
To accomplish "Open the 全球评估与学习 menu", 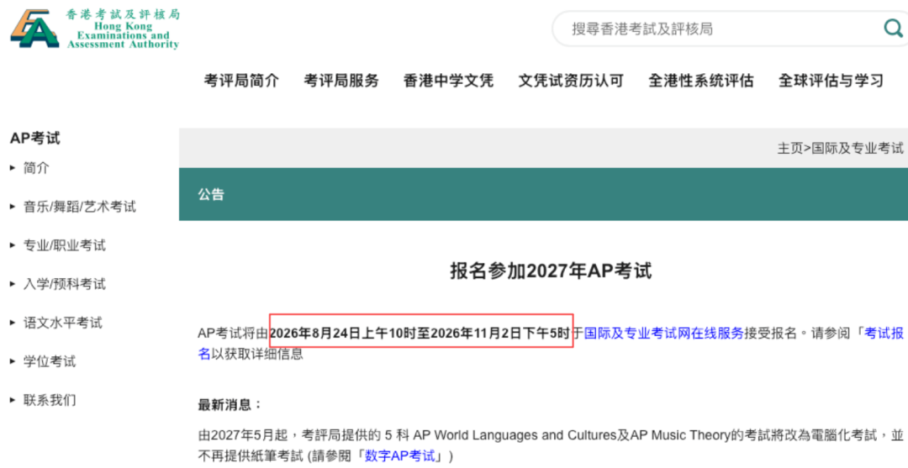I will tap(831, 81).
